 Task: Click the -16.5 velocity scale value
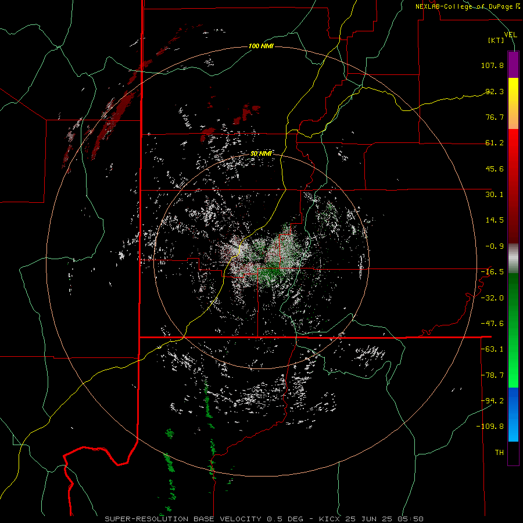point(492,272)
